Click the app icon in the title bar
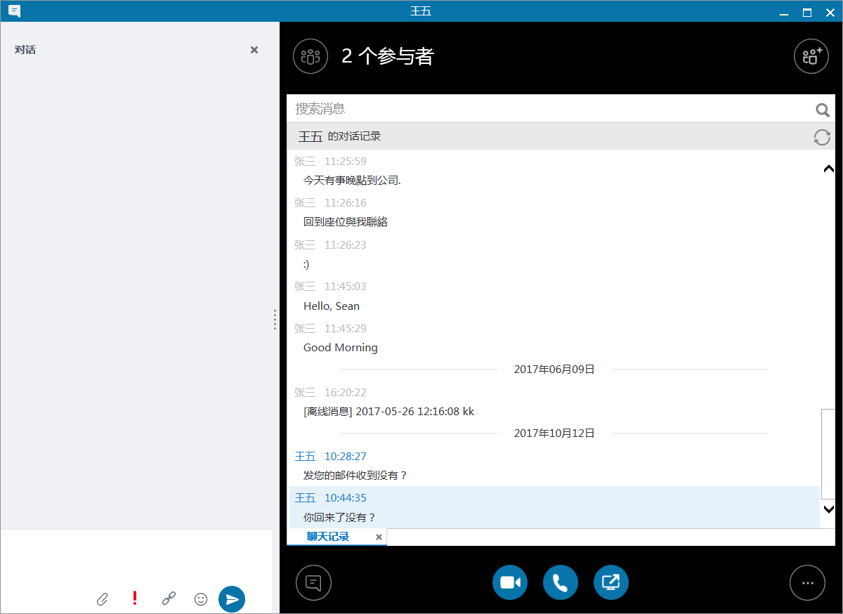 coord(14,11)
